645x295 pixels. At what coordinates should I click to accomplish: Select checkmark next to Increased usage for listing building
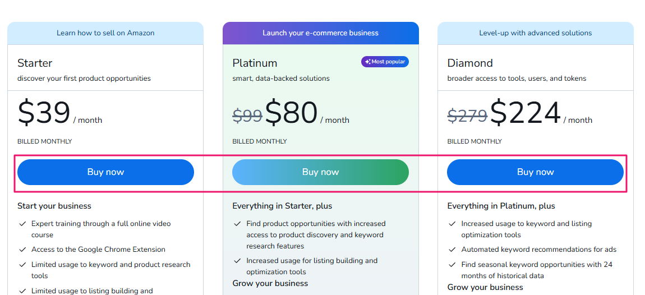pos(237,261)
